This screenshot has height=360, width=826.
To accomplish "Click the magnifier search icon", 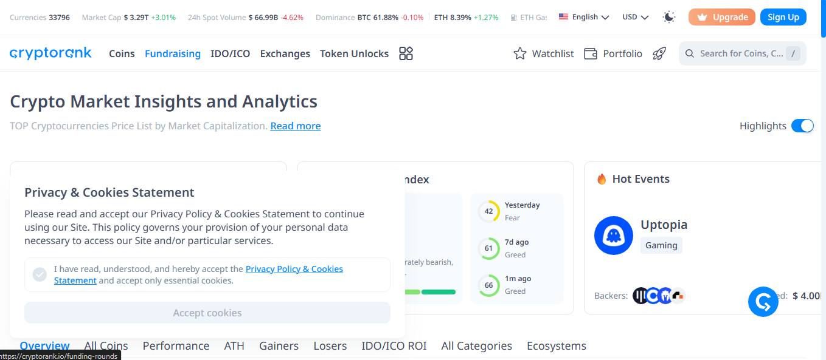I will point(690,53).
